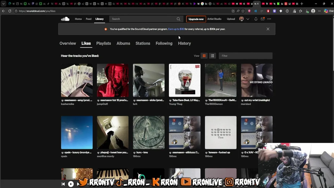Open the browser downloads icon
Screen dimensions: 334x188
[x=307, y=11]
